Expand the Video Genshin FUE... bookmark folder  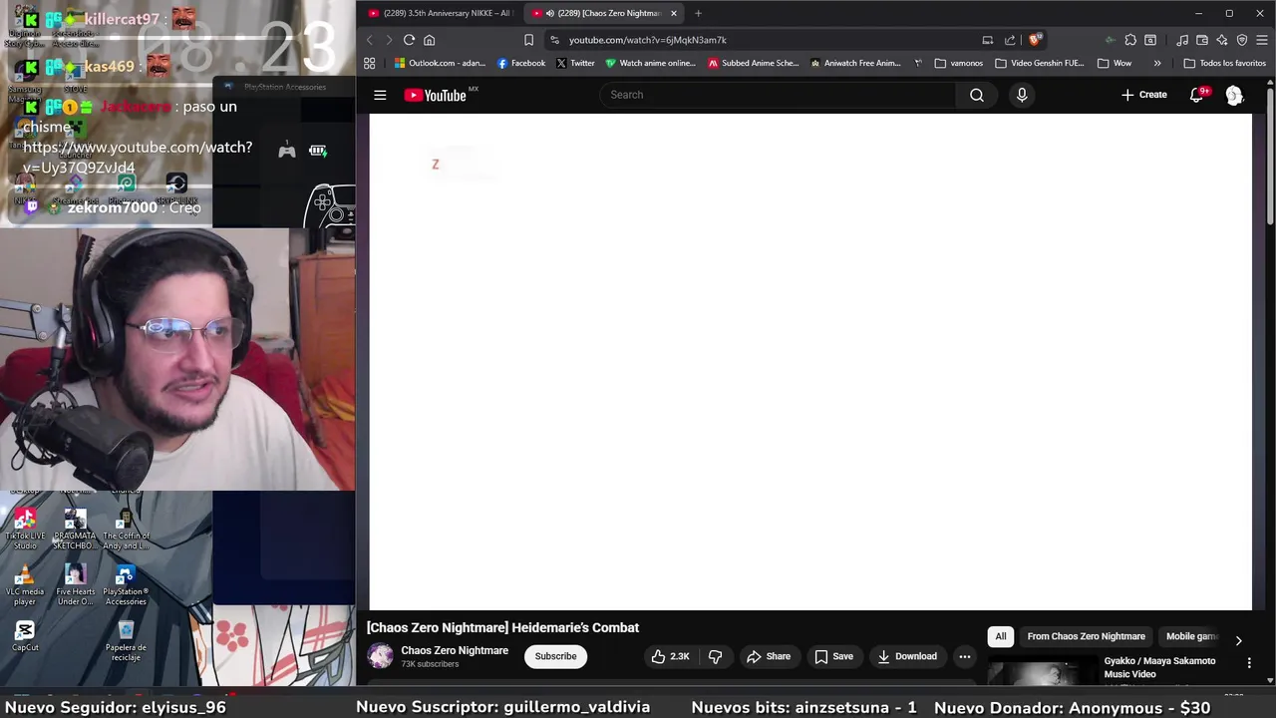click(x=1040, y=63)
